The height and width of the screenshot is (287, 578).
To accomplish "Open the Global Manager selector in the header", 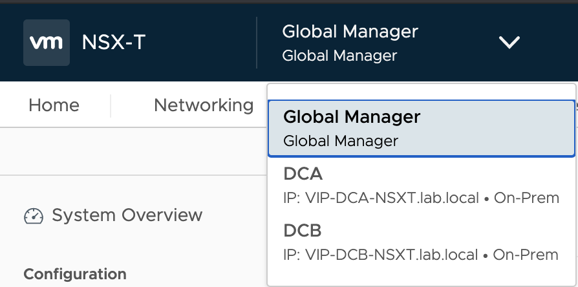I will pyautogui.click(x=401, y=43).
